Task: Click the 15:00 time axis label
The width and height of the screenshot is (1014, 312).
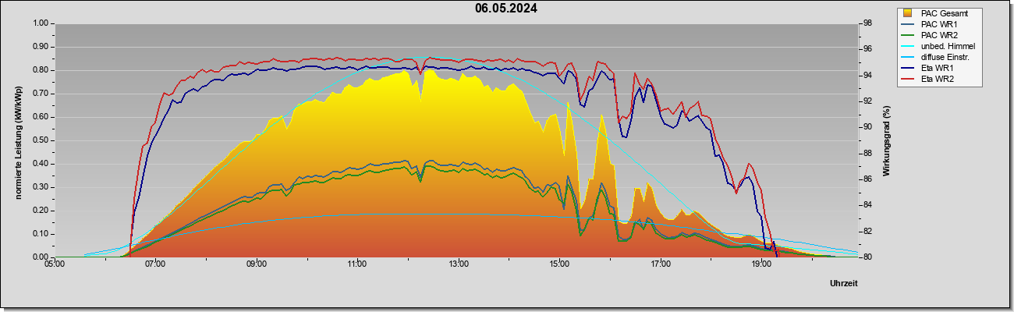Action: coord(559,264)
